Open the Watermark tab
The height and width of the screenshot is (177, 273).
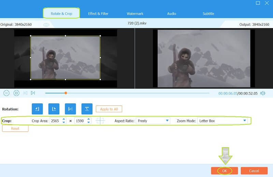[x=135, y=14]
